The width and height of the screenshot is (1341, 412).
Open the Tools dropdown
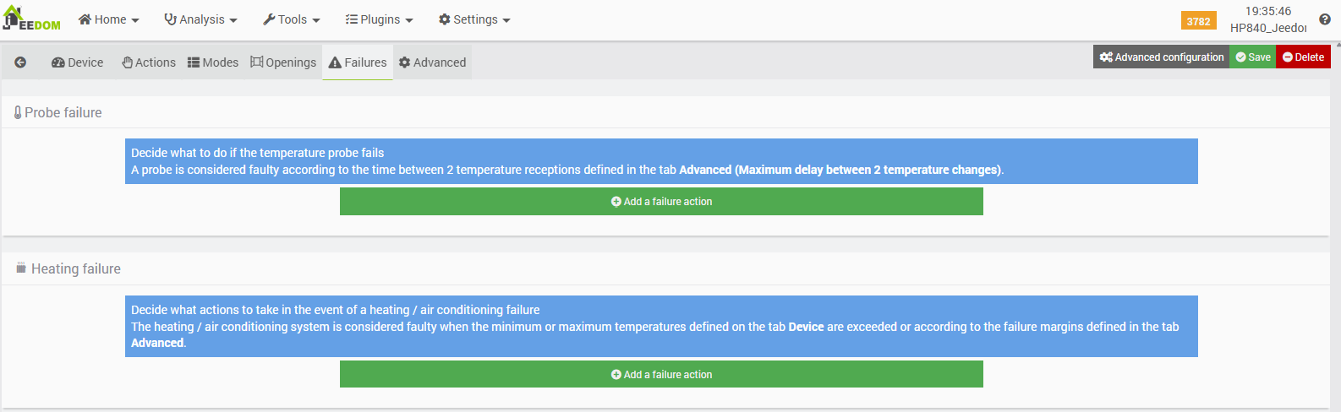(x=291, y=19)
